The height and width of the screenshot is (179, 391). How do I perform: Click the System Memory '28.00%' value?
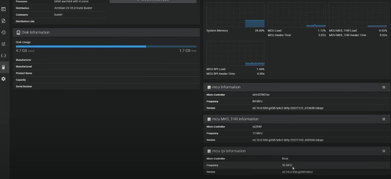tap(260, 31)
